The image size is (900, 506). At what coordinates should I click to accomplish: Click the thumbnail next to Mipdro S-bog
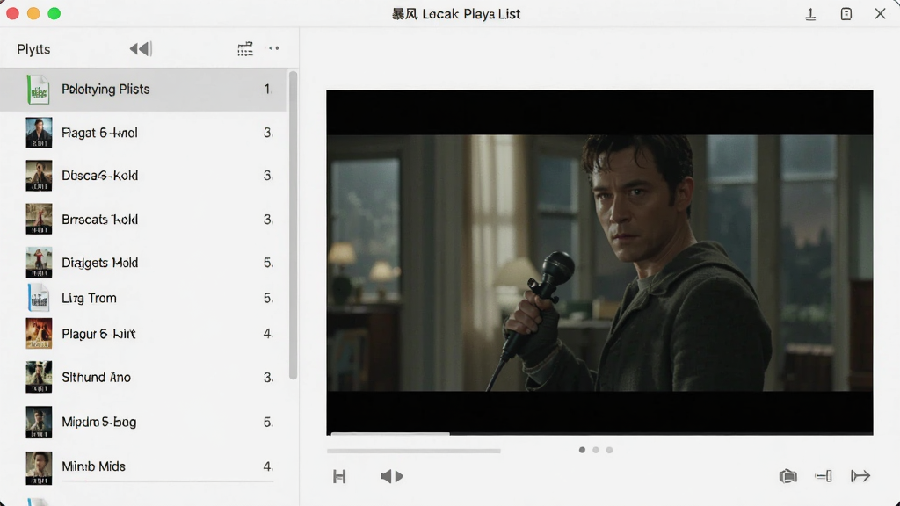pos(39,422)
